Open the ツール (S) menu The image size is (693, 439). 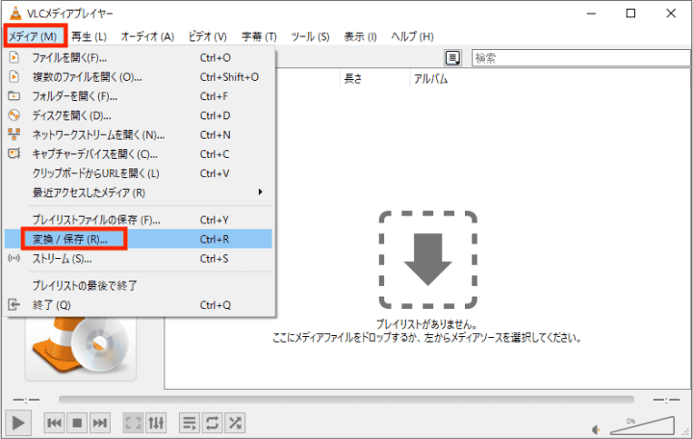pos(310,37)
